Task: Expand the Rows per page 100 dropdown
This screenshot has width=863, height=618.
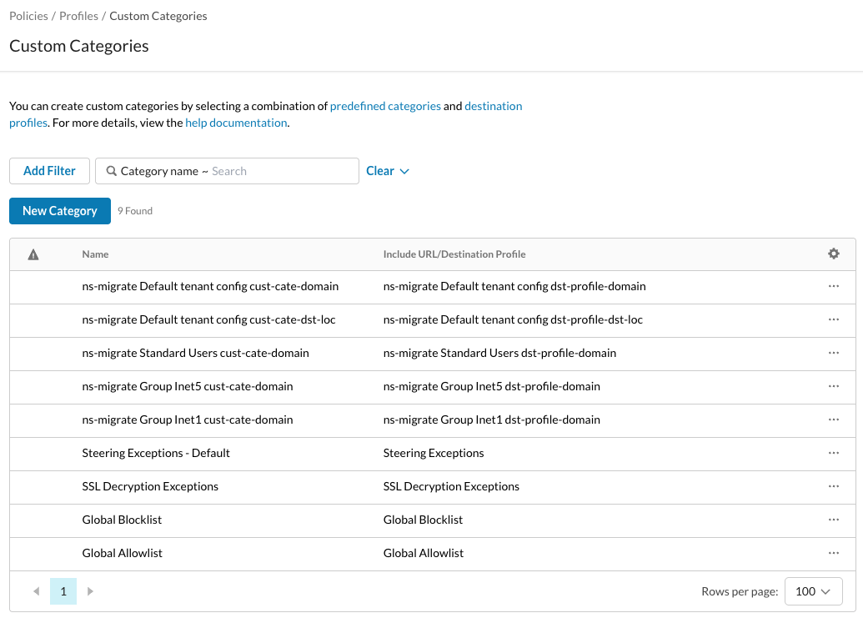Action: click(813, 591)
